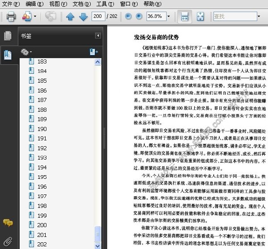Go to previous page with up arrow

point(70,17)
